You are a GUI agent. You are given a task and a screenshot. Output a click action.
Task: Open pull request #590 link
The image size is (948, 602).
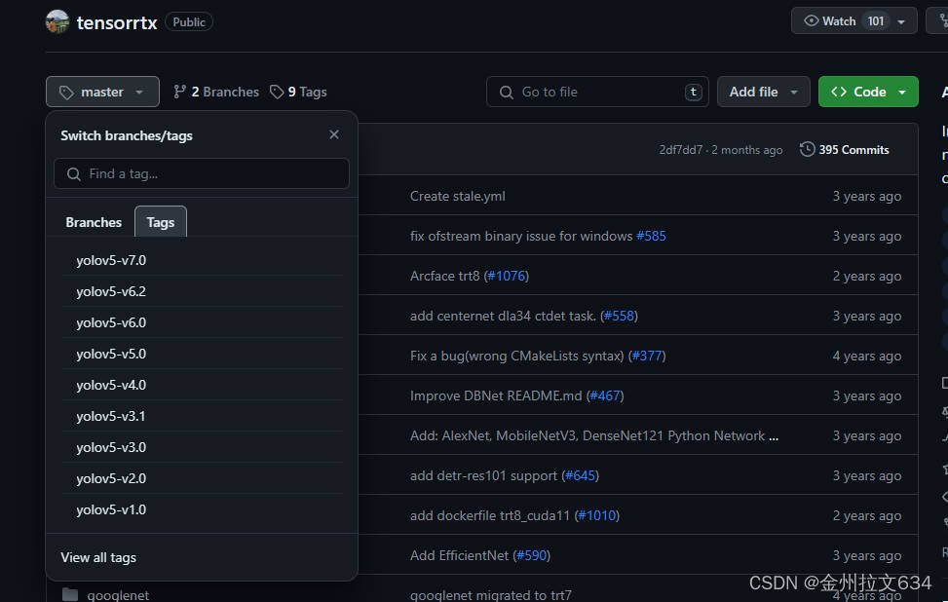(x=531, y=555)
